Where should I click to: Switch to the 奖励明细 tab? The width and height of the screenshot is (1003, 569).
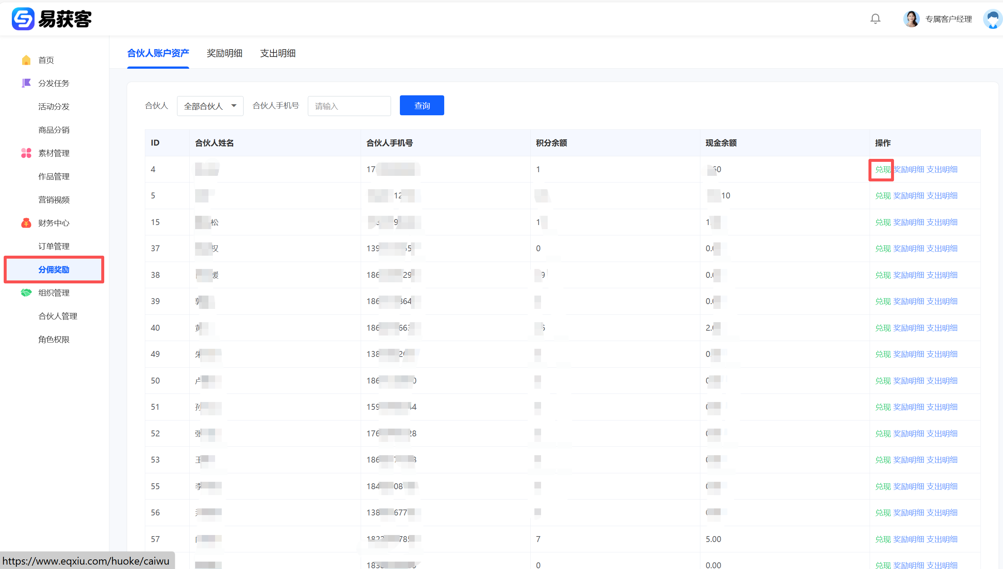coord(224,53)
